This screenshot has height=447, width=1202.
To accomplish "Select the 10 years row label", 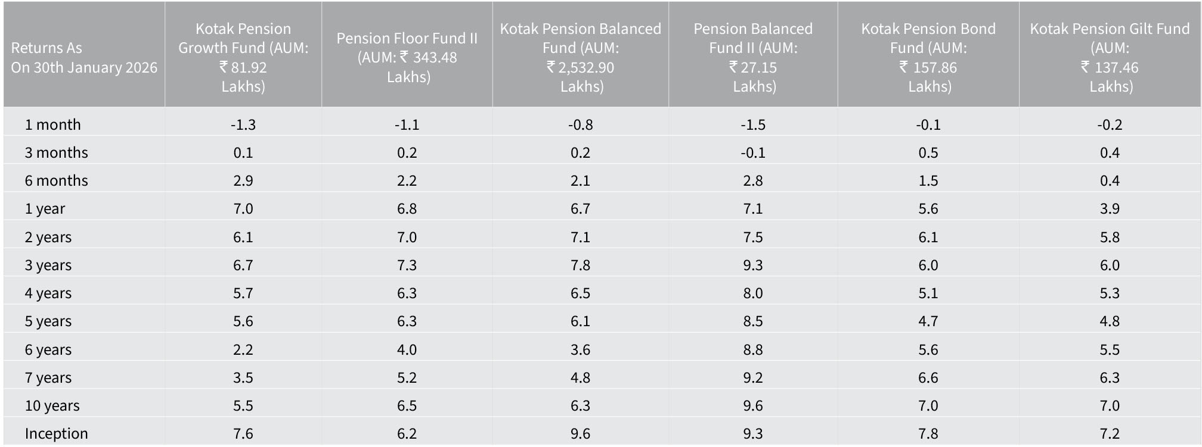I will click(52, 405).
